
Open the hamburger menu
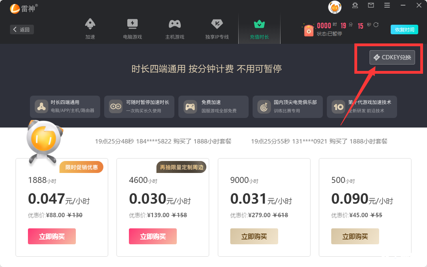point(387,5)
